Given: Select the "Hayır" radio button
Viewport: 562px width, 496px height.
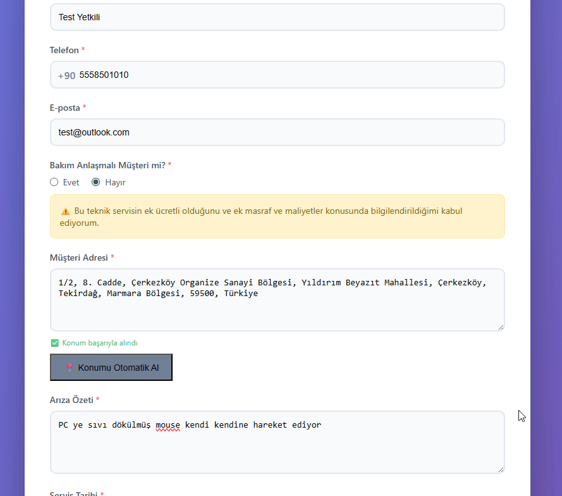Looking at the screenshot, I should pos(96,182).
